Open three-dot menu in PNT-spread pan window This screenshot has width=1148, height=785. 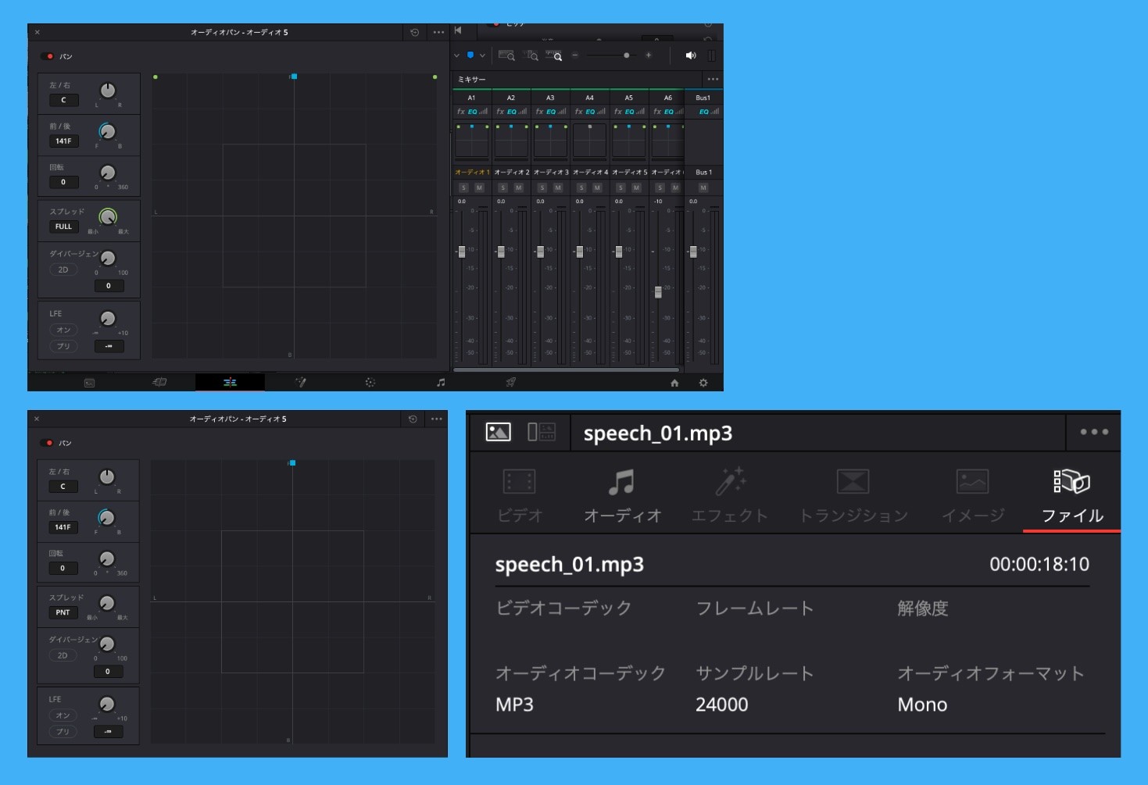[x=436, y=419]
